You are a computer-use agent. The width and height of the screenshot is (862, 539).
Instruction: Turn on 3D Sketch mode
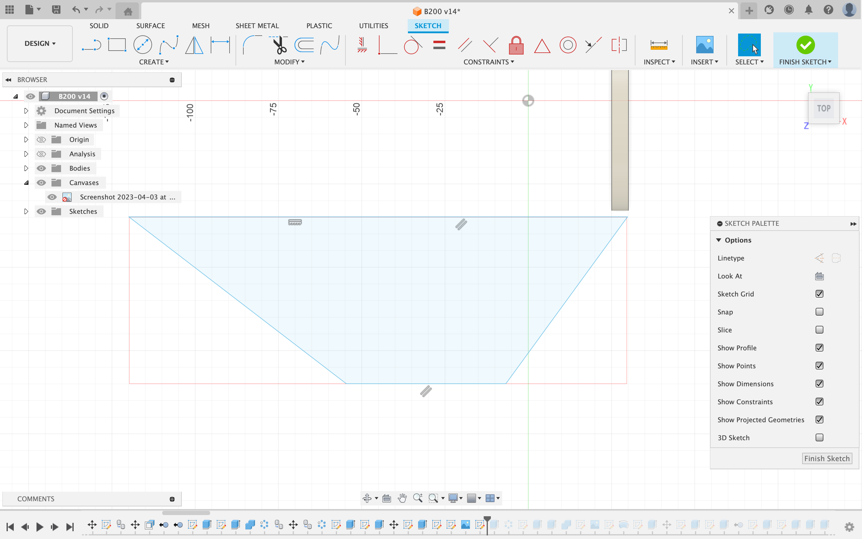click(x=819, y=438)
